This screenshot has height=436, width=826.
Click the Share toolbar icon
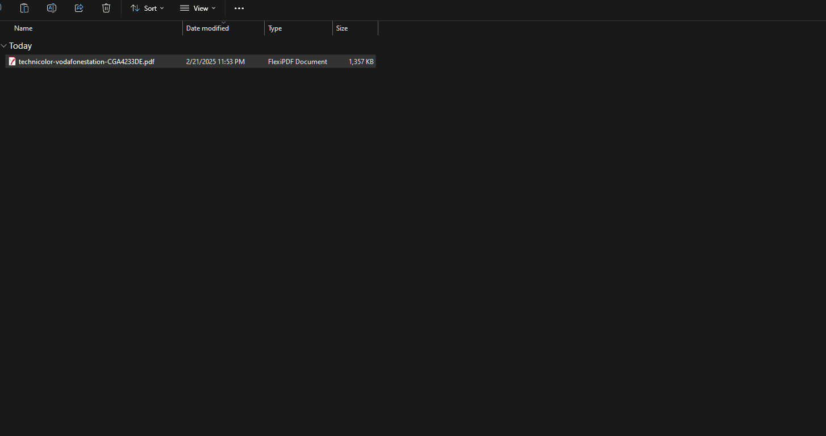[79, 8]
